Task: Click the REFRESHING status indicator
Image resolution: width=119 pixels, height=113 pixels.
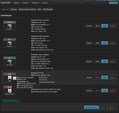Action: pos(113,3)
